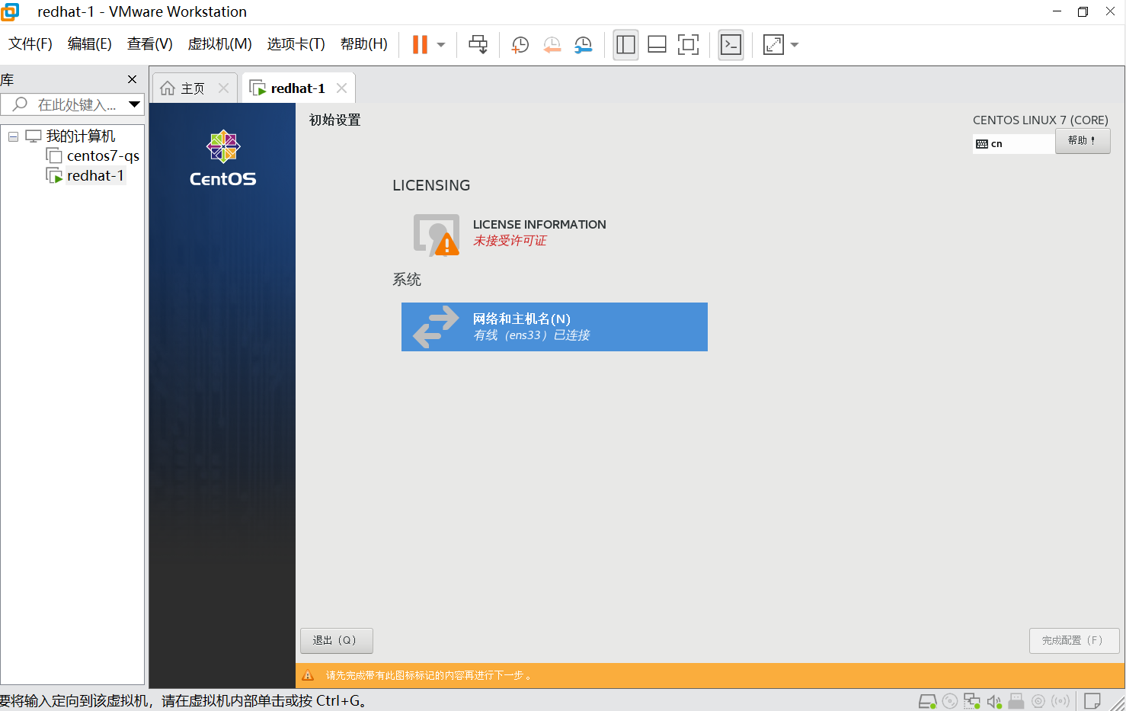Click the sound card status icon
The image size is (1126, 711).
click(x=994, y=701)
